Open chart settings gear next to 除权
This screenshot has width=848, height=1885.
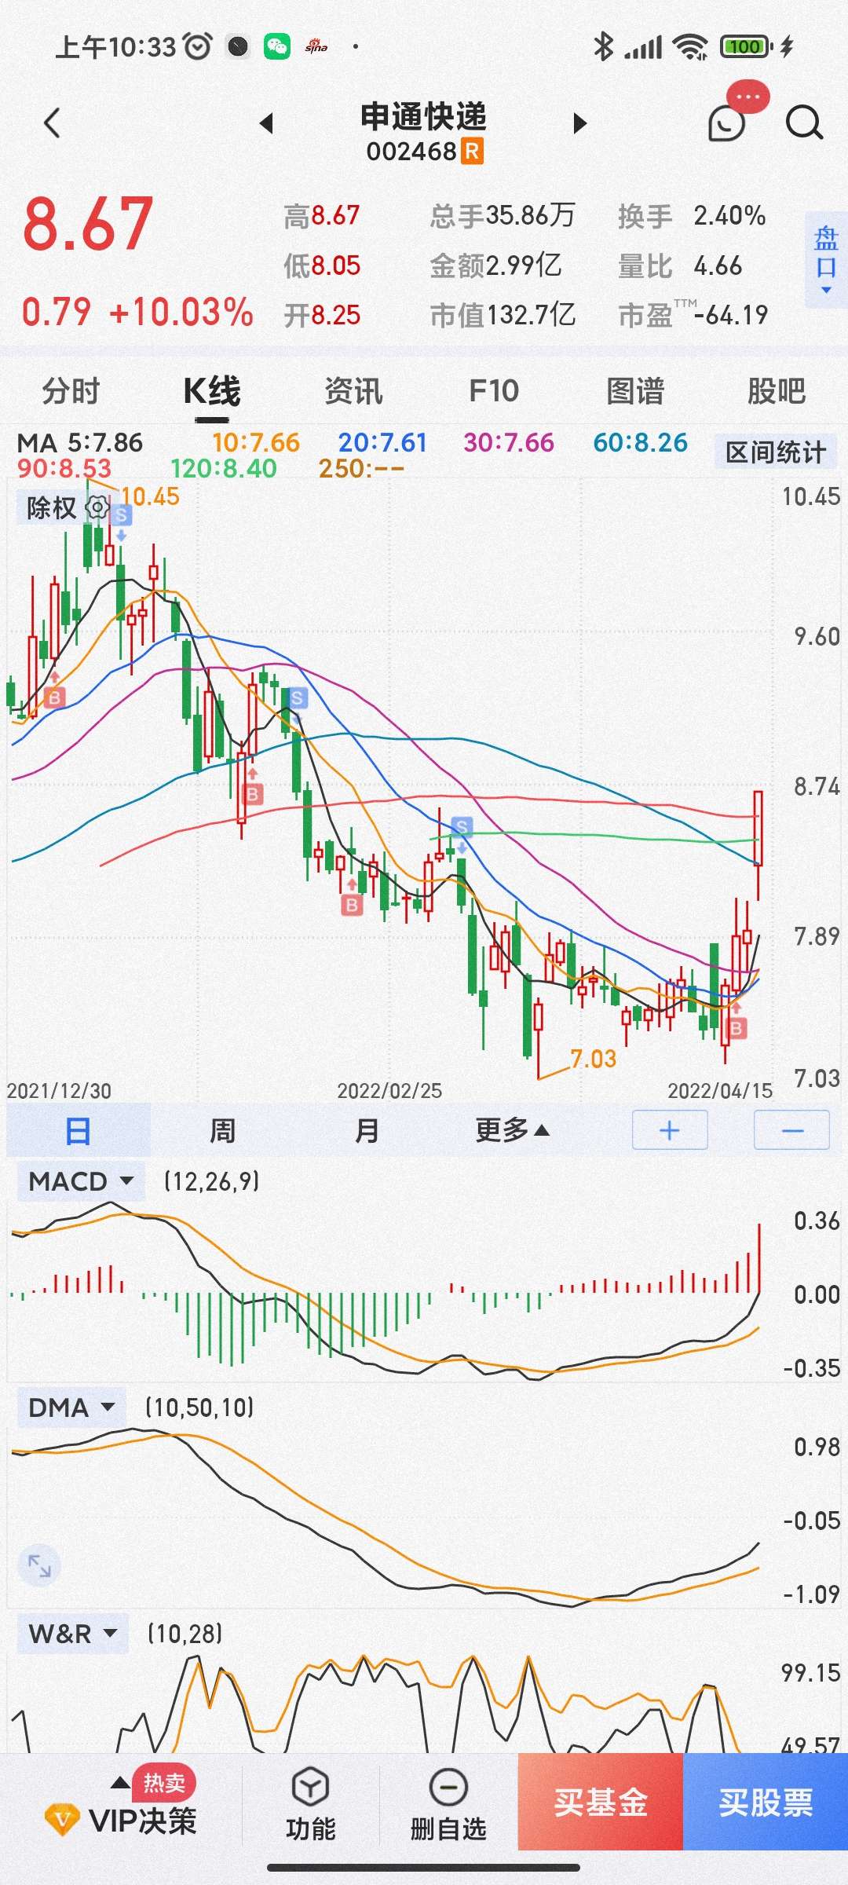97,507
